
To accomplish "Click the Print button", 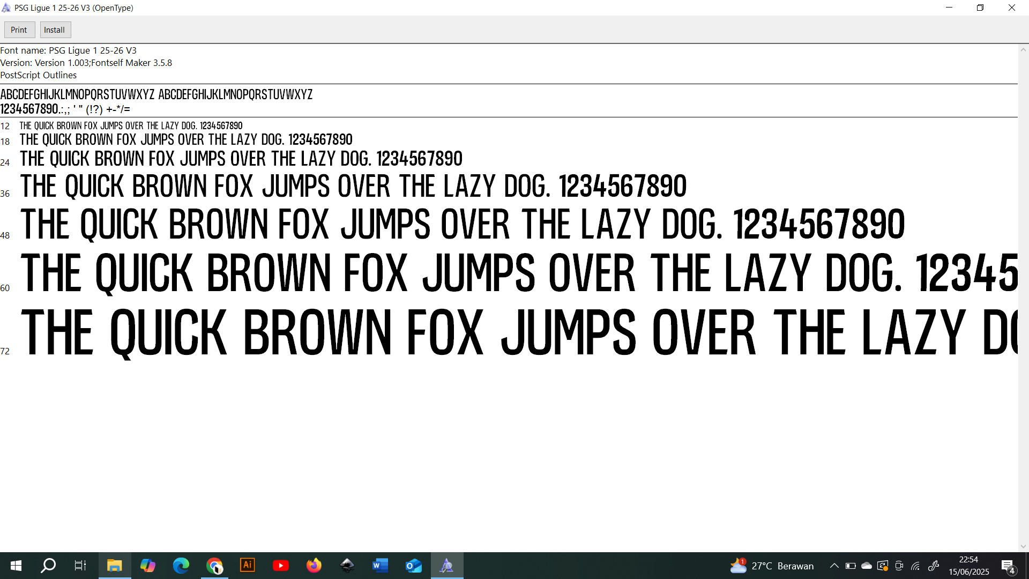I will click(19, 30).
